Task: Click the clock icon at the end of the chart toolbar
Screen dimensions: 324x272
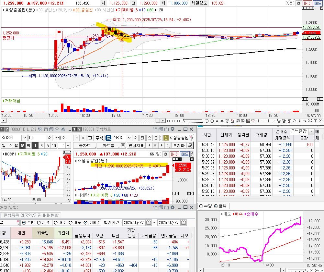Action: click(321, 120)
